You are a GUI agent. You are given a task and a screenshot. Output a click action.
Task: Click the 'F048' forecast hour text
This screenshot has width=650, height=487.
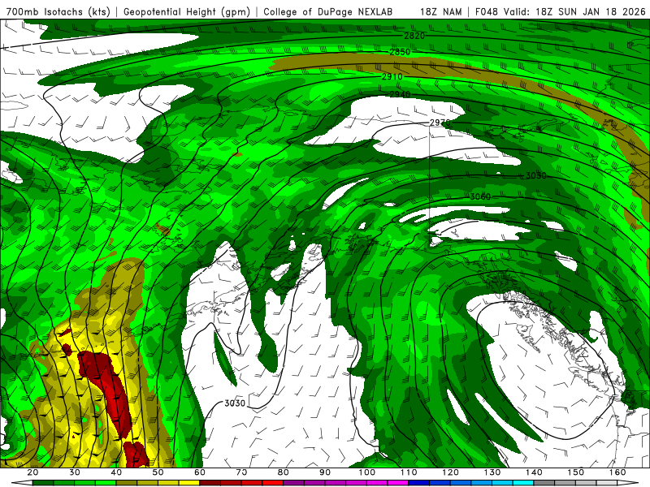(486, 12)
